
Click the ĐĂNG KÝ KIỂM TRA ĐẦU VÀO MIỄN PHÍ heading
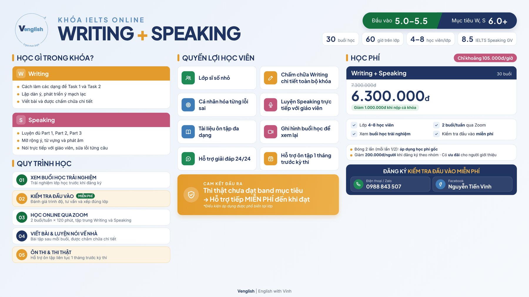tap(431, 171)
